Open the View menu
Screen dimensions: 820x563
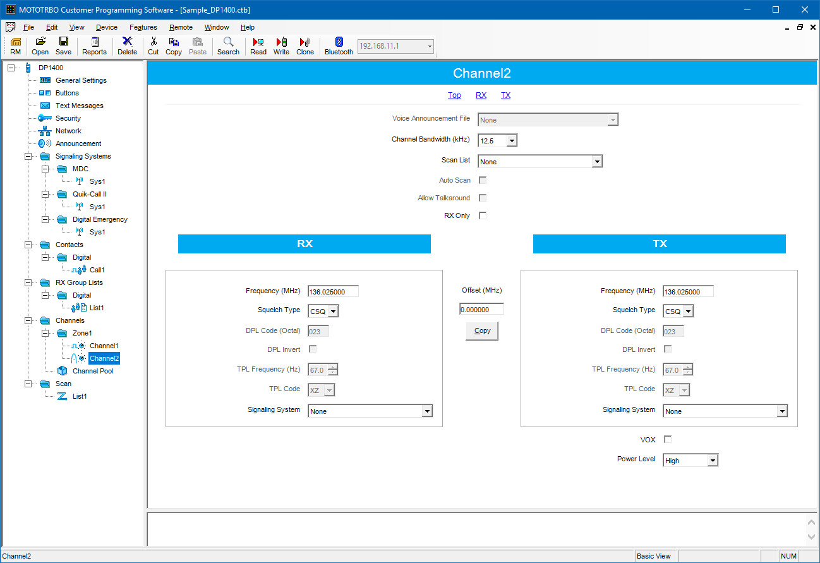76,27
